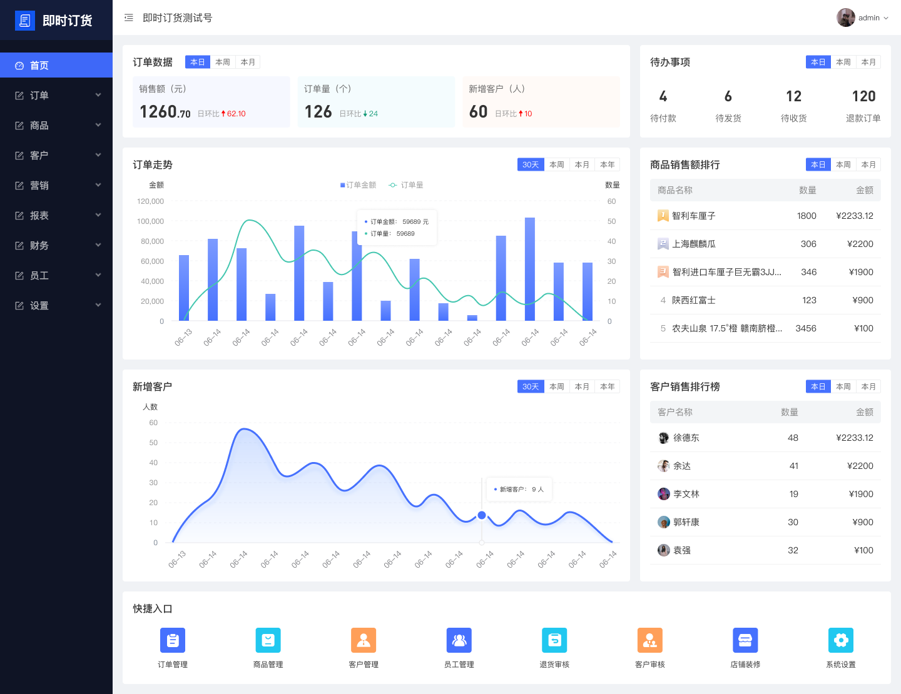
Task: Open the 店铺装修 shop icon
Action: point(745,640)
